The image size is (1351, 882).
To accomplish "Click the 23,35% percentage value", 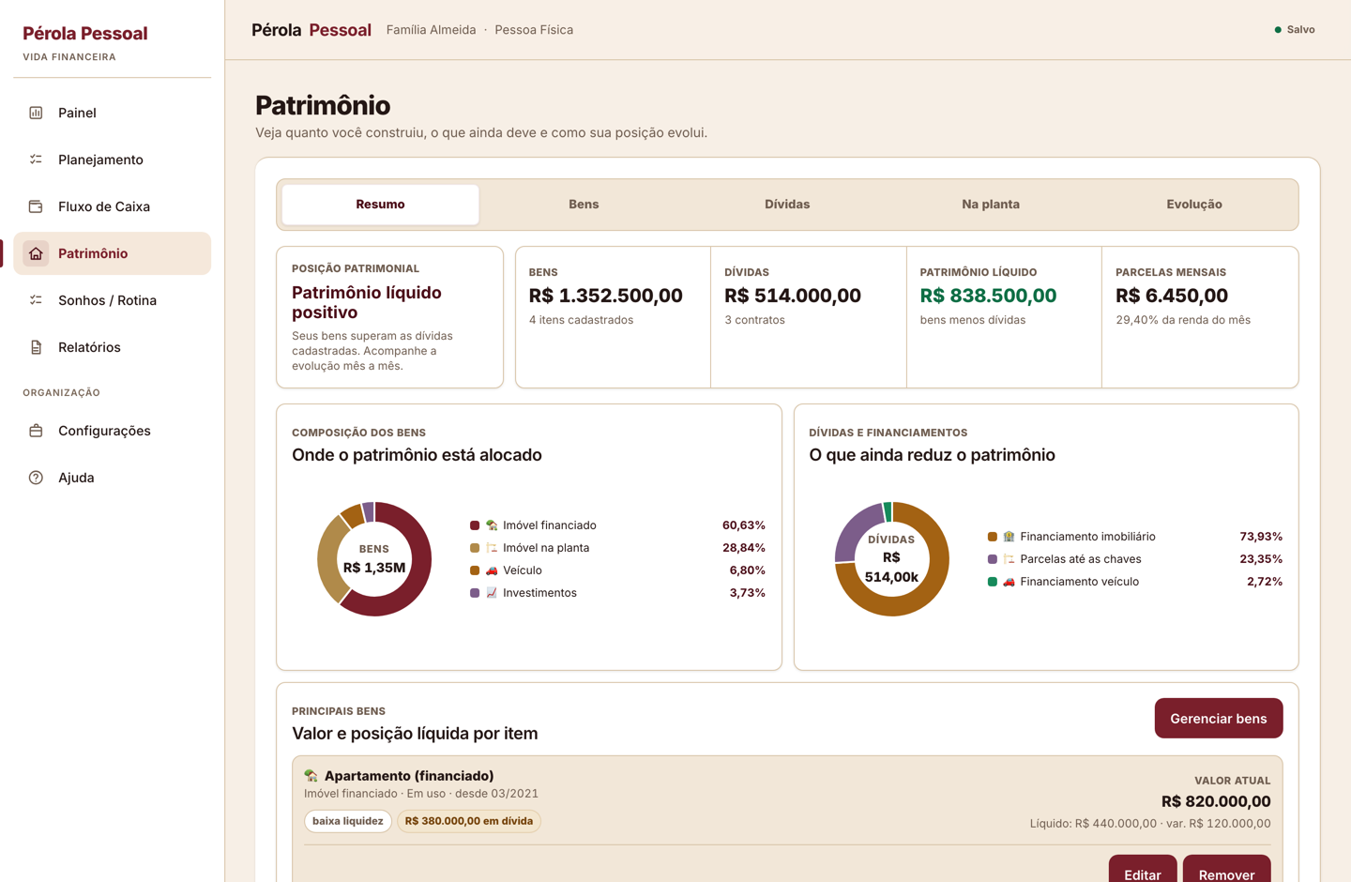I will pos(1261,559).
